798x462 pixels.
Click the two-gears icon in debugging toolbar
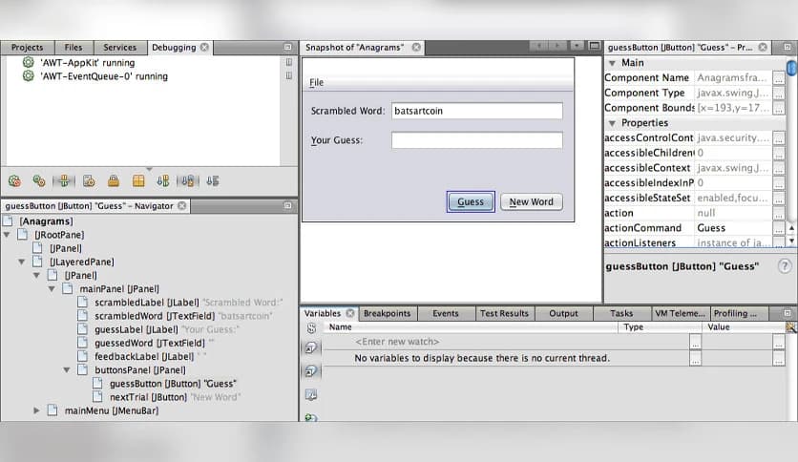(39, 180)
